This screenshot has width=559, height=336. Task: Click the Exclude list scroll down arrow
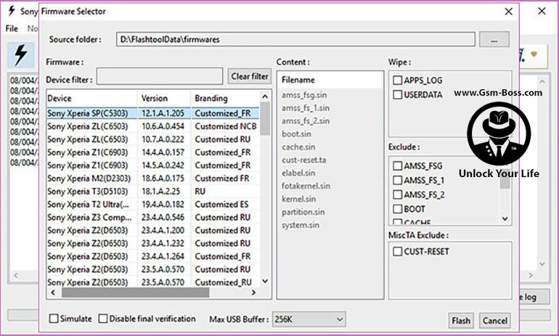[x=505, y=218]
